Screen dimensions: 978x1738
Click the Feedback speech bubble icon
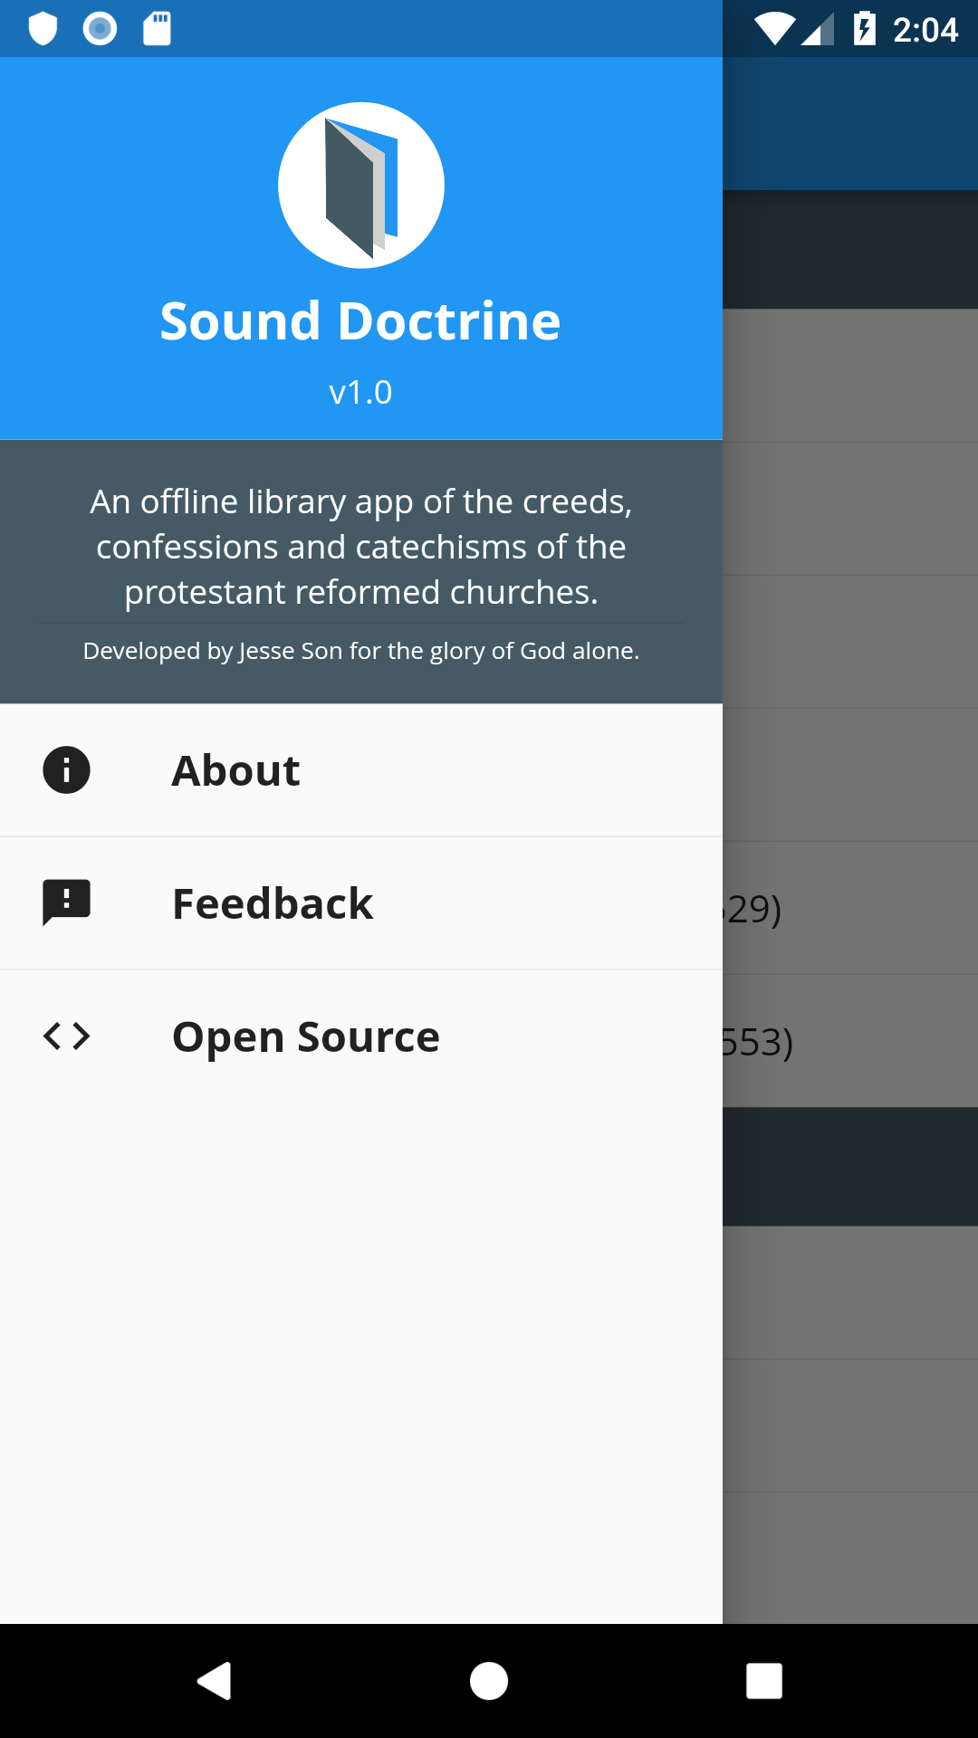click(x=66, y=902)
